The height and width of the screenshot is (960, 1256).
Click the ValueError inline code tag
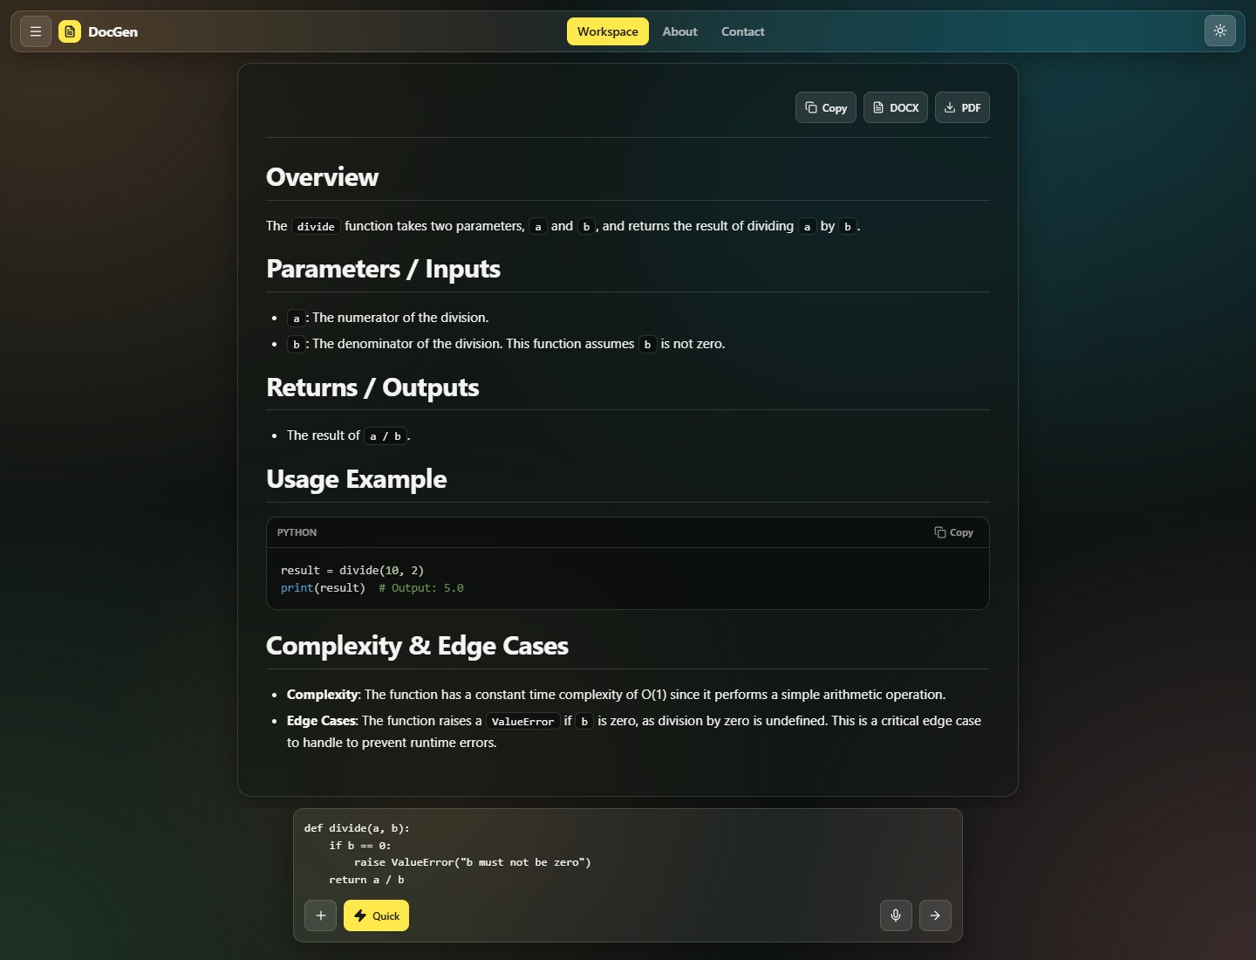click(522, 721)
